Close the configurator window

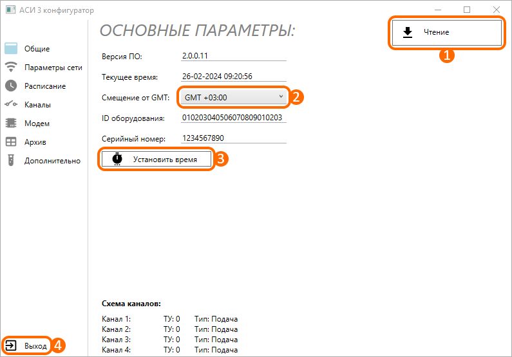(x=497, y=10)
